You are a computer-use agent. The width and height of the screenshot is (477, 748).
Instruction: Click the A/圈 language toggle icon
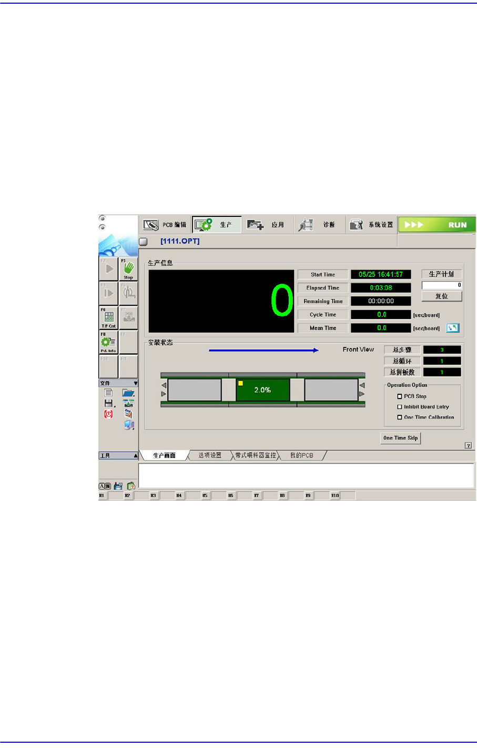click(105, 486)
